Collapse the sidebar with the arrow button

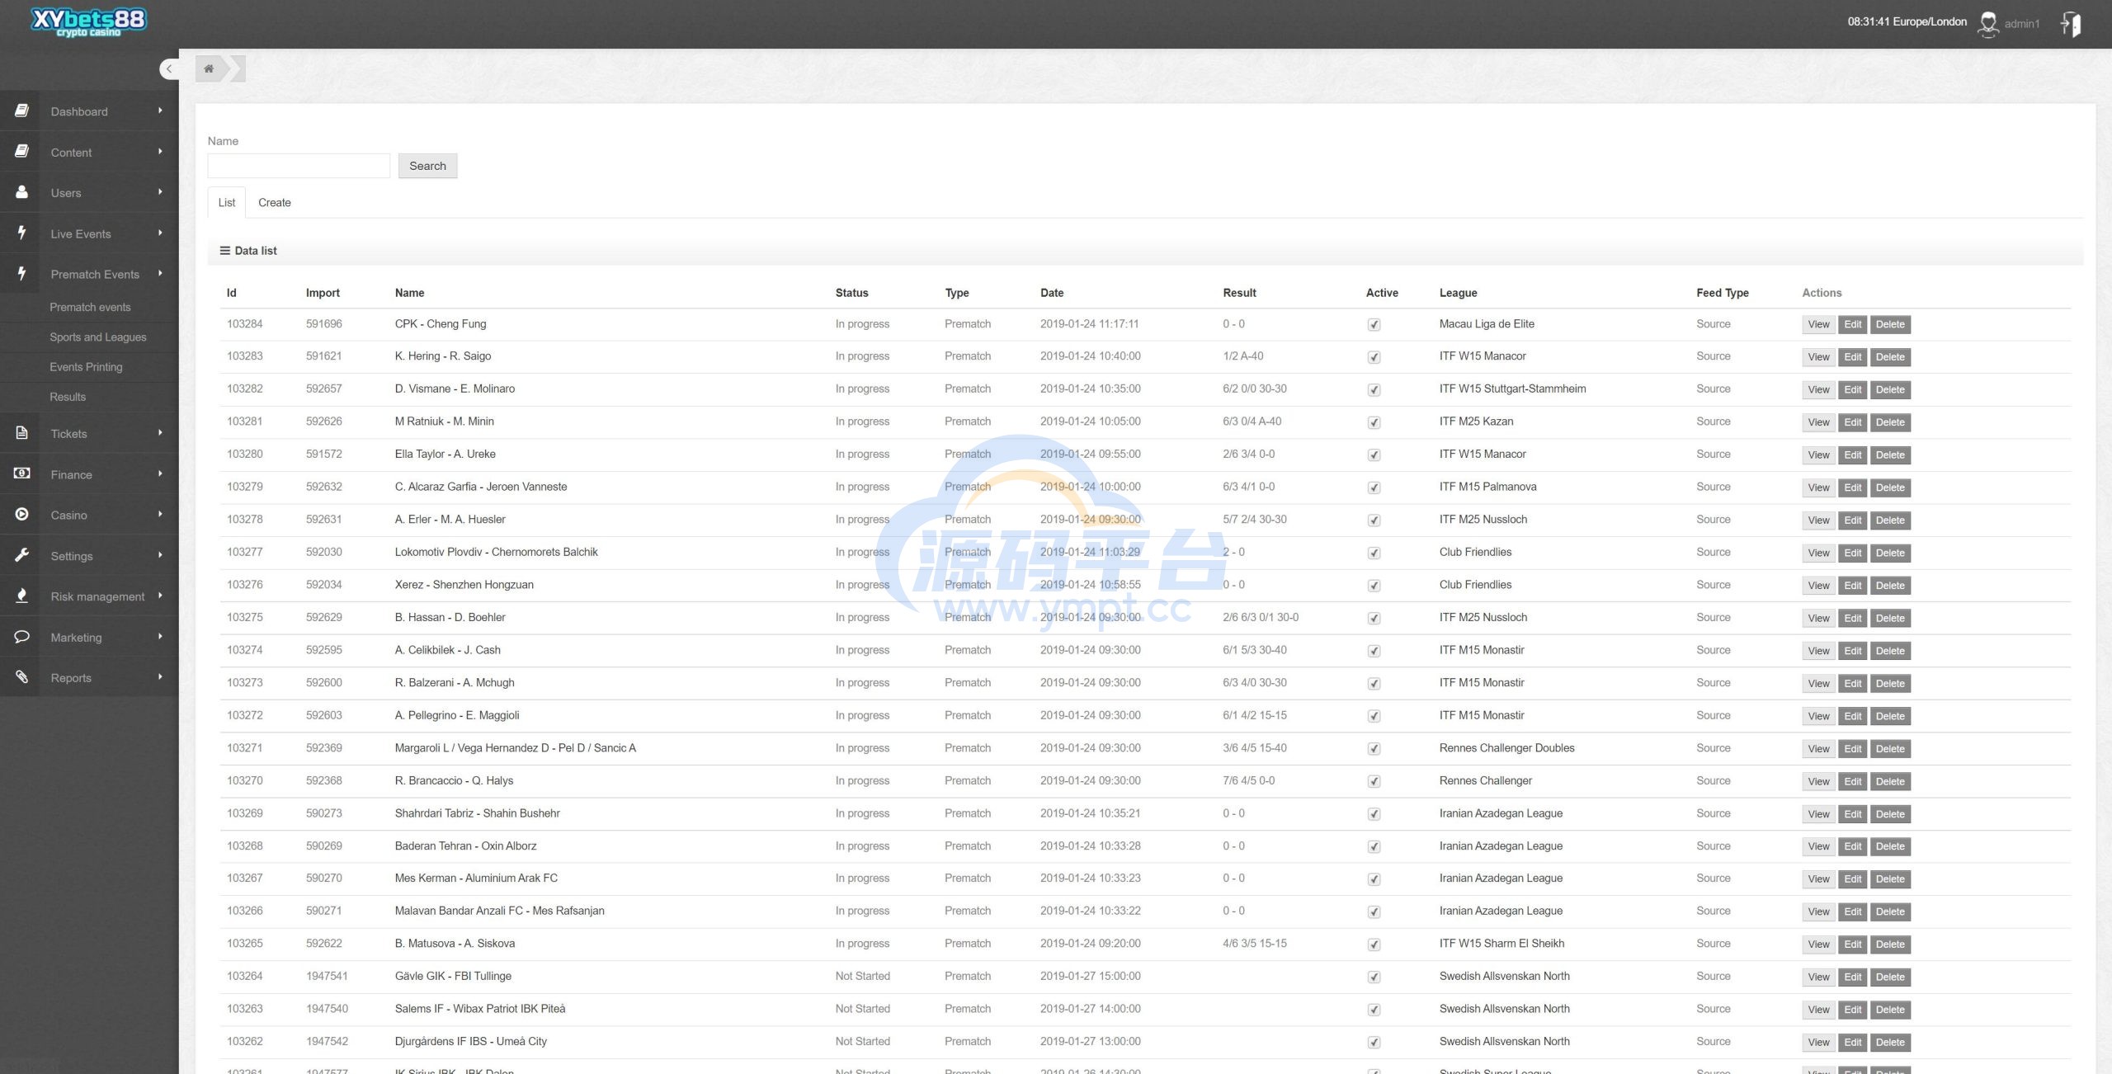click(169, 68)
